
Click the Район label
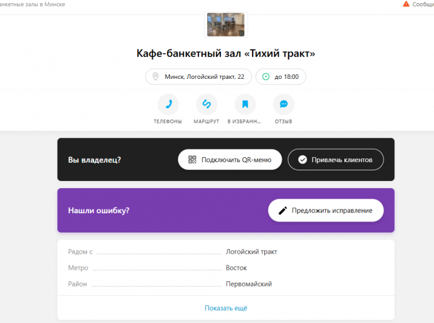point(78,284)
